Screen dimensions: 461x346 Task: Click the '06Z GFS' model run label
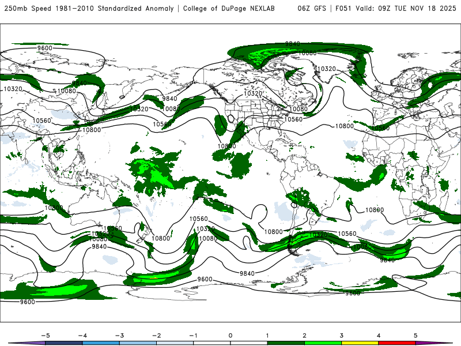(312, 8)
